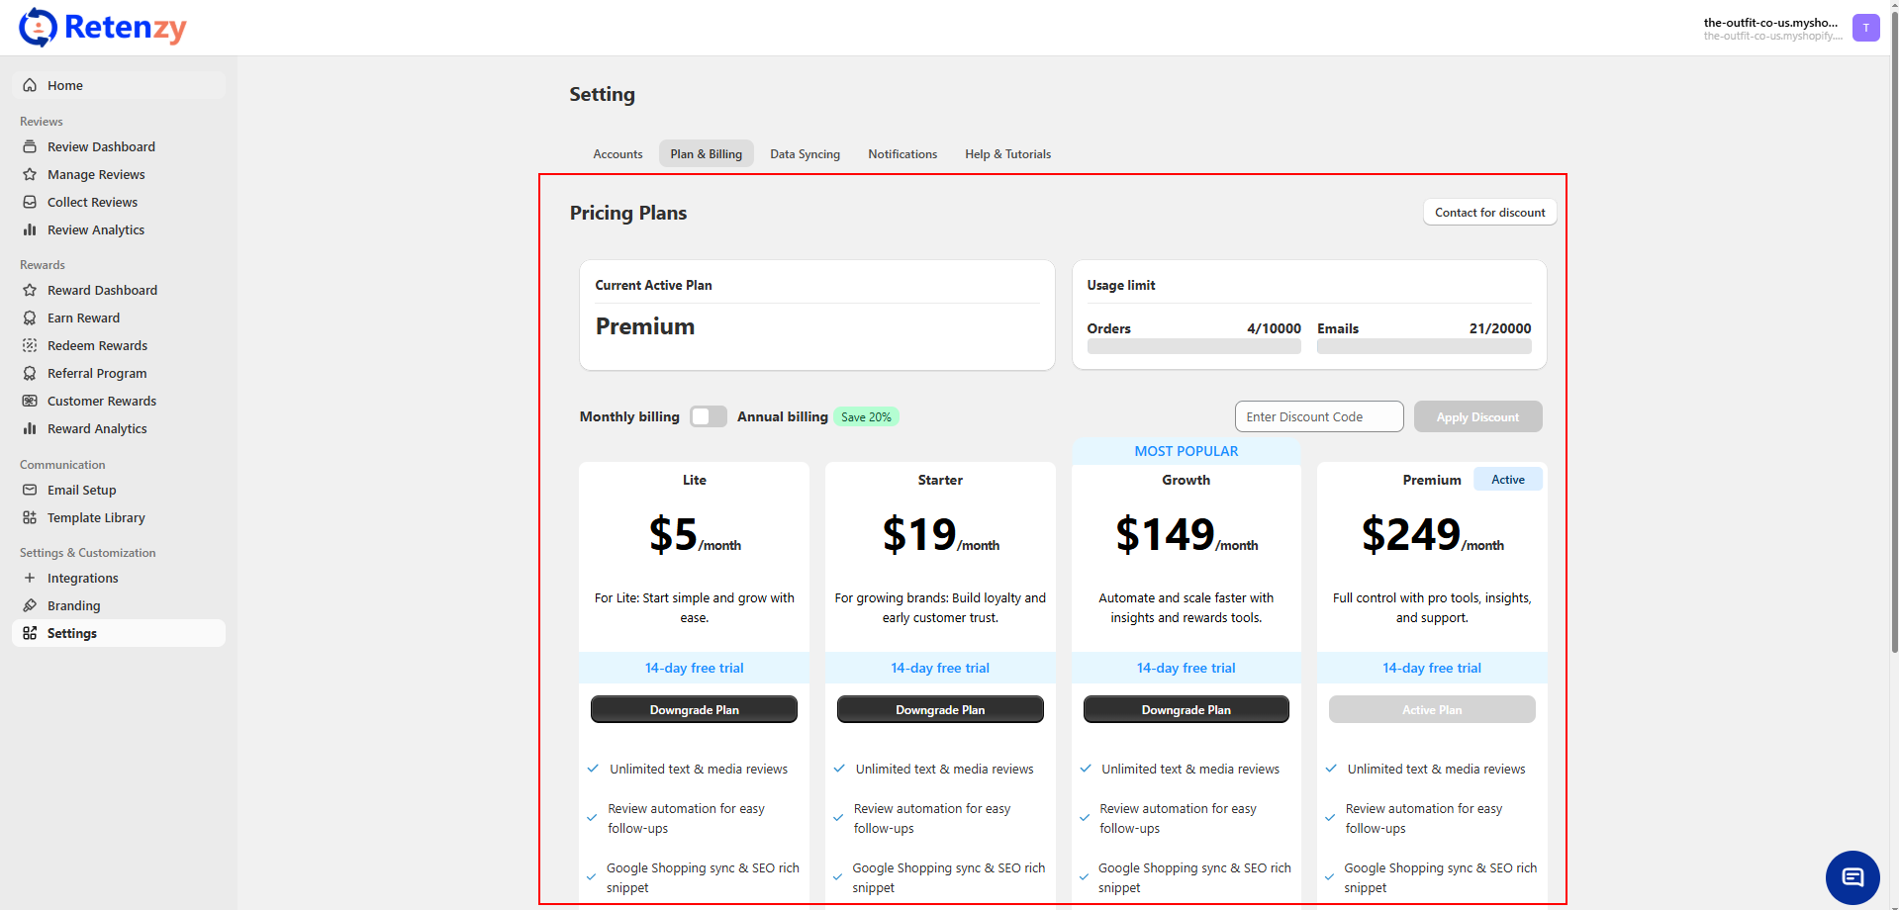Click the Home icon in sidebar
Screen dimensions: 1899x910
click(30, 85)
